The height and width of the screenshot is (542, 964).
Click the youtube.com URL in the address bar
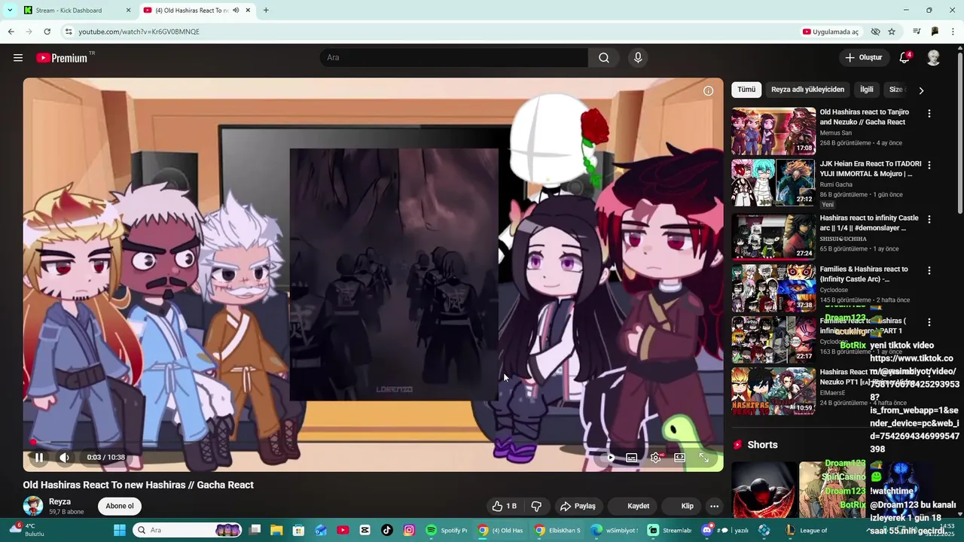(139, 32)
